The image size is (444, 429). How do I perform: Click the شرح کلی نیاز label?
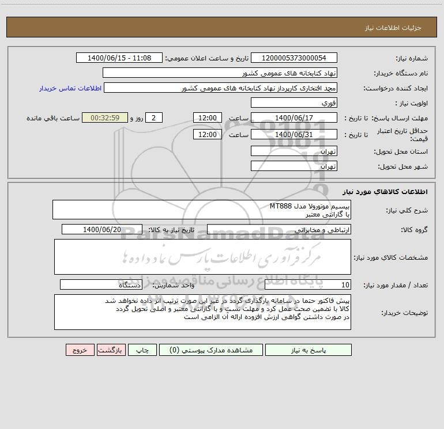tap(407, 210)
